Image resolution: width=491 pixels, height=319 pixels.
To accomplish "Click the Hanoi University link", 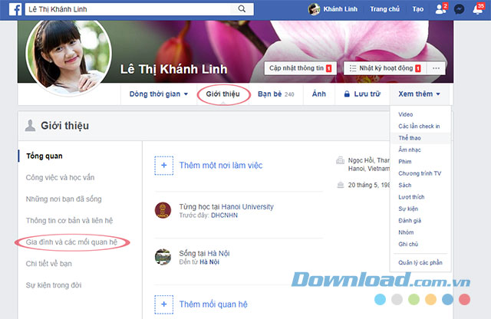I will [x=247, y=207].
